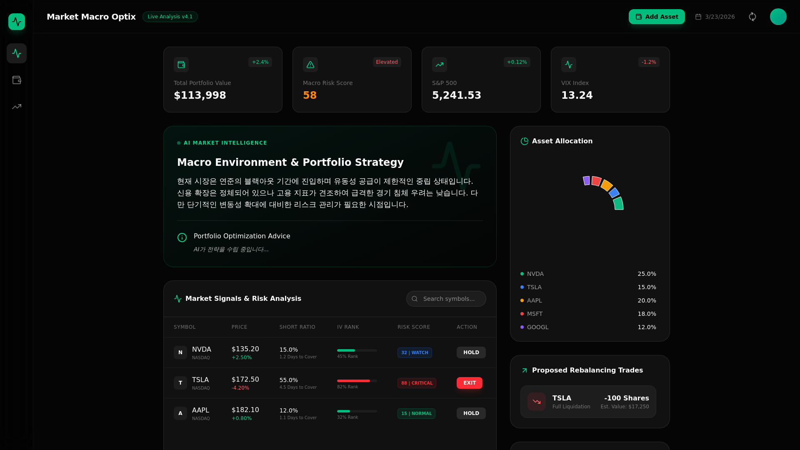Open the trending chart sidebar icon
This screenshot has height=450, width=800.
17,107
